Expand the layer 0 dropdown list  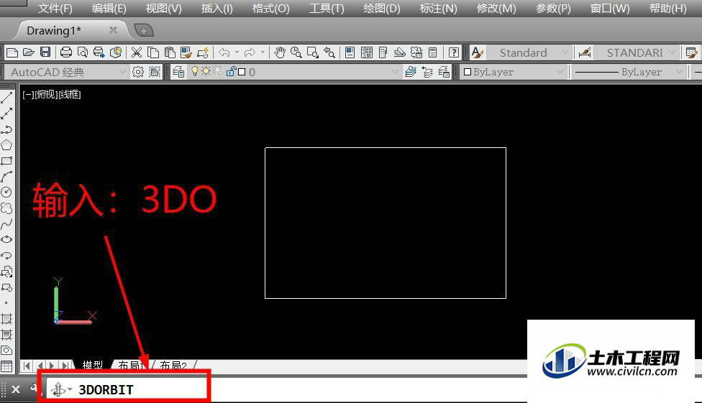point(395,72)
